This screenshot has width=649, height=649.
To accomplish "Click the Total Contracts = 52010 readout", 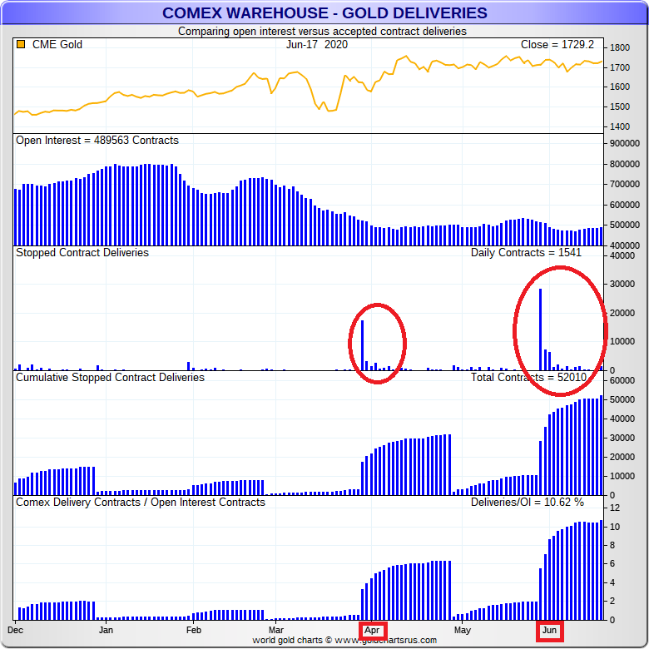I will (x=529, y=378).
